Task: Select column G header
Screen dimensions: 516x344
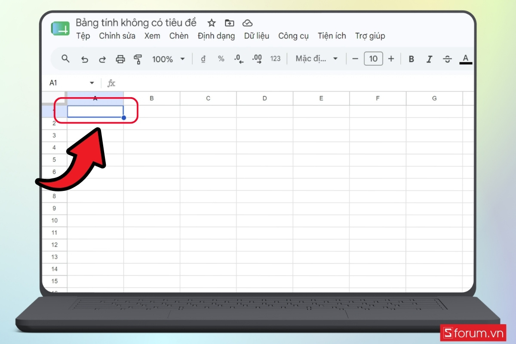Action: [x=434, y=98]
